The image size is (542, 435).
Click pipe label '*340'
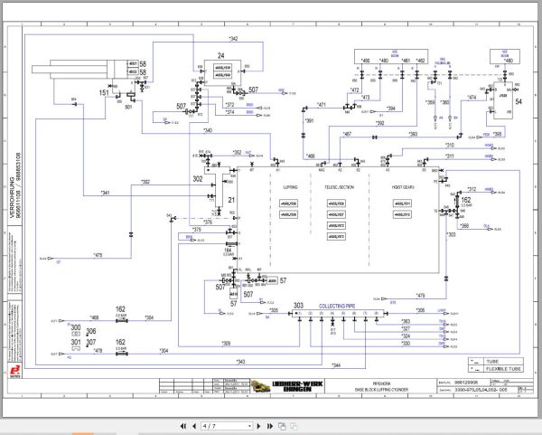tap(208, 130)
